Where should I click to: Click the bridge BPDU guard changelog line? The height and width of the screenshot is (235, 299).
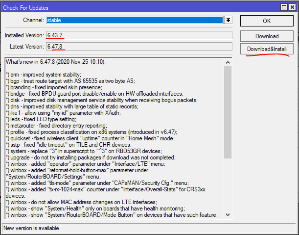pyautogui.click(x=94, y=94)
